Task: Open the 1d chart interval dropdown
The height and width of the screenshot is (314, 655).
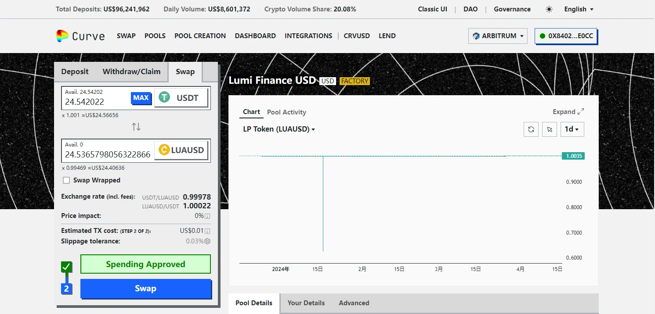Action: point(572,129)
